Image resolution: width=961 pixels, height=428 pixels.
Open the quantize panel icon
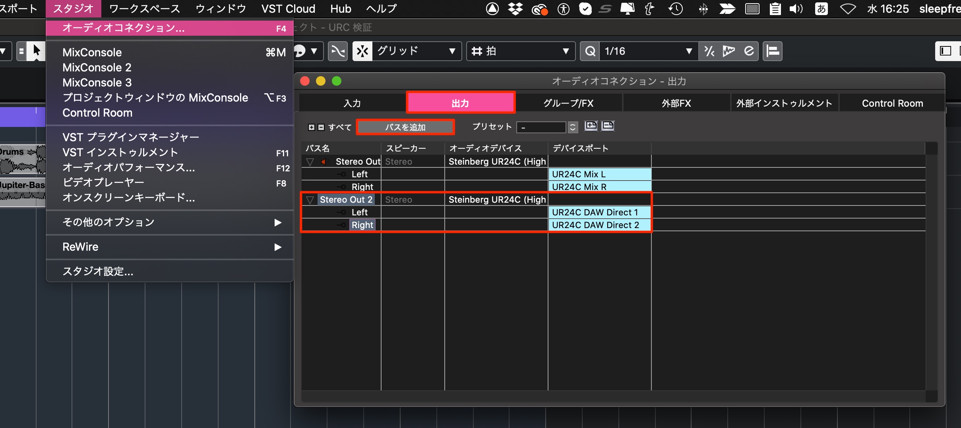click(749, 51)
